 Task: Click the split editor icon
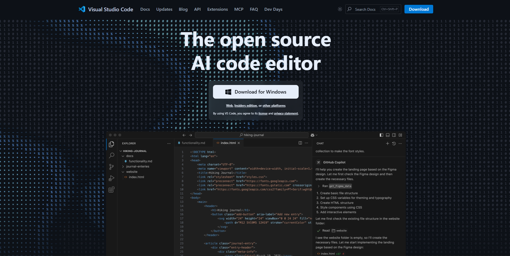click(300, 143)
